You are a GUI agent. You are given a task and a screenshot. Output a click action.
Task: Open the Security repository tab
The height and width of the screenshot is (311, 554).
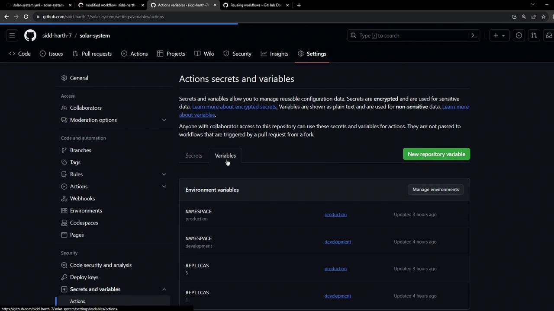click(x=237, y=54)
